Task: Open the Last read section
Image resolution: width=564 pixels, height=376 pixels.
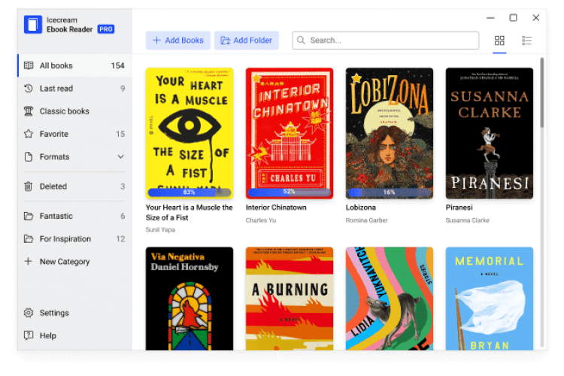Action: 74,88
